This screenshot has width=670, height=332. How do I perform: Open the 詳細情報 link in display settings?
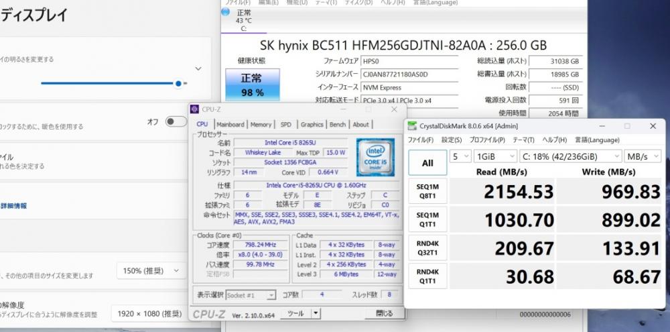coord(13,206)
